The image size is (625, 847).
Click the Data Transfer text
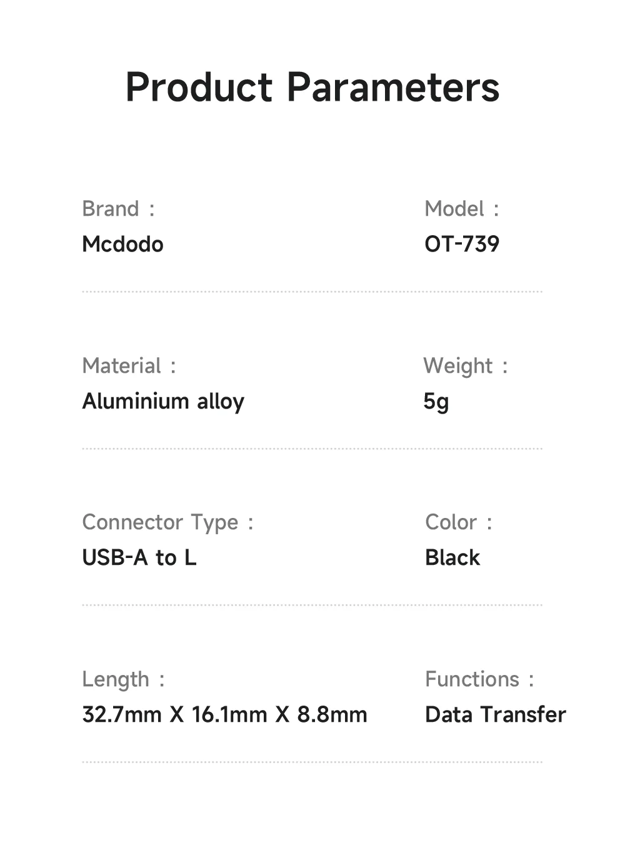(496, 714)
